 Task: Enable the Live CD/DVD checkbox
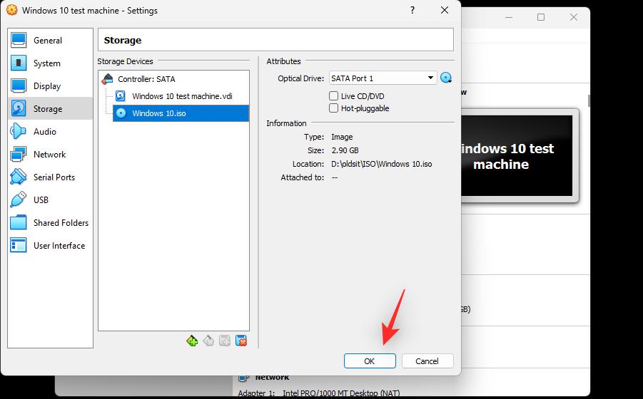tap(333, 96)
